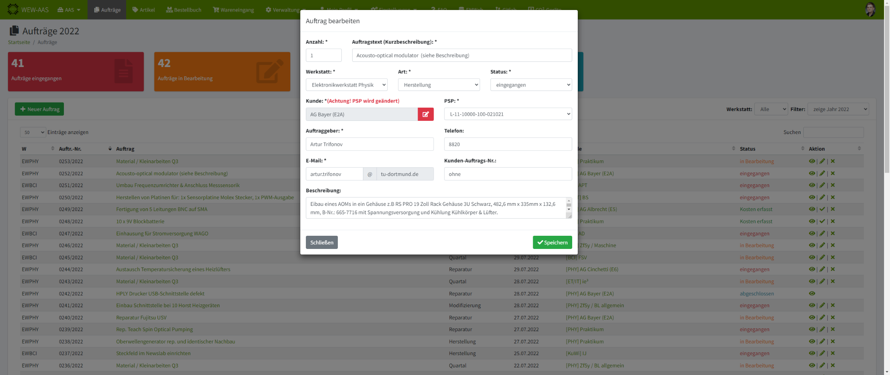This screenshot has width=890, height=375.
Task: Show details of order 0236/2022 eye icon
Action: 812,365
